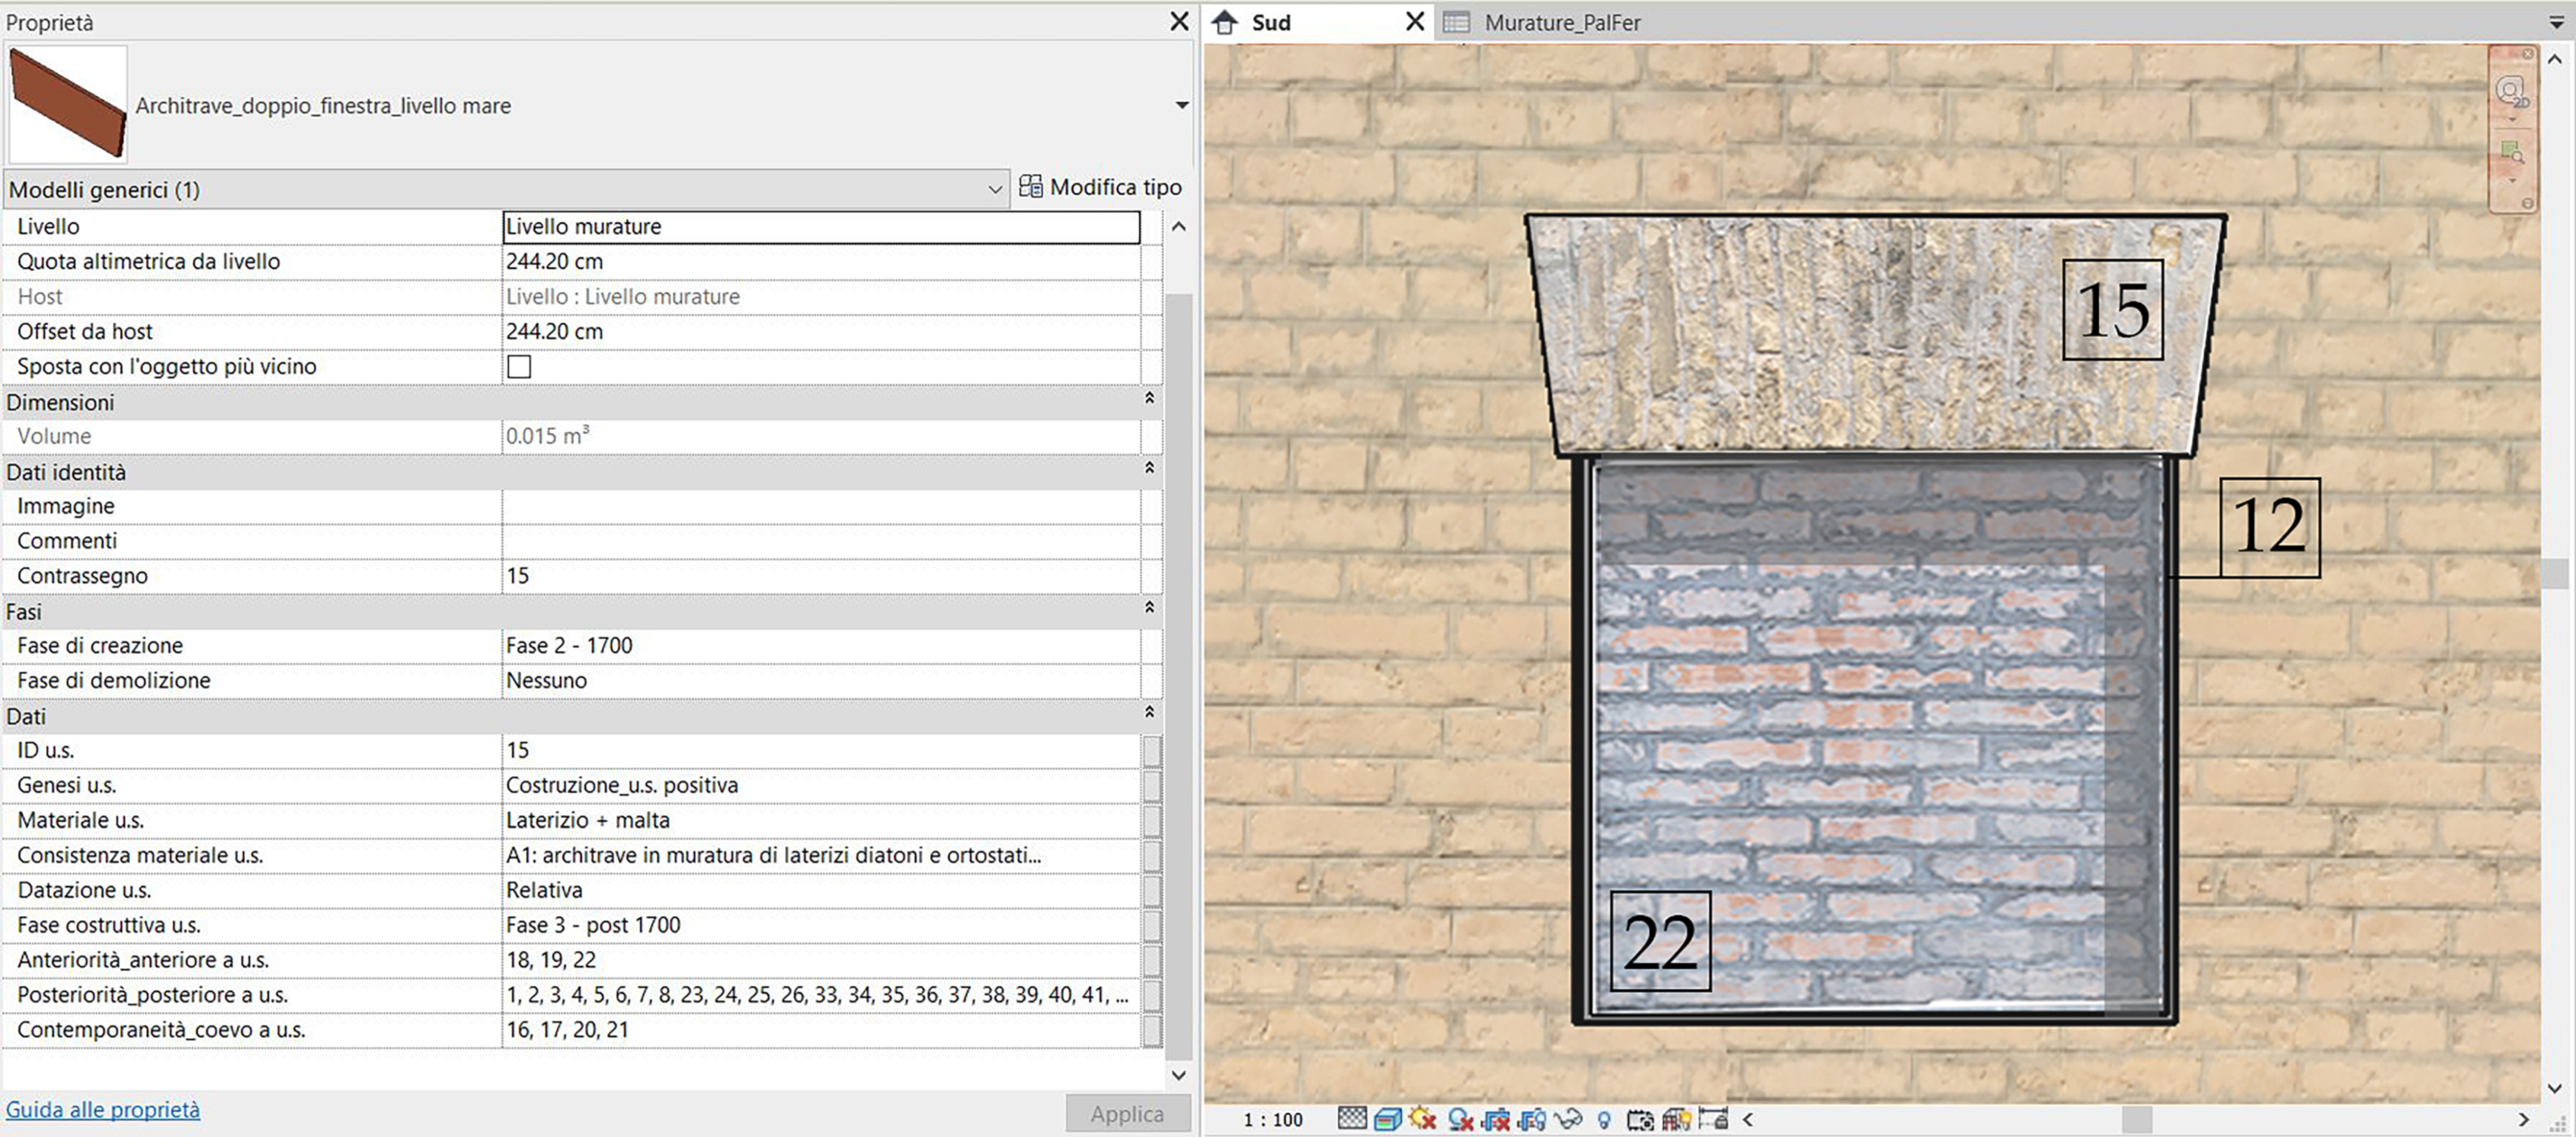Open the Visual Style box icon
Screen dimensions: 2576x1137
pyautogui.click(x=1387, y=1119)
